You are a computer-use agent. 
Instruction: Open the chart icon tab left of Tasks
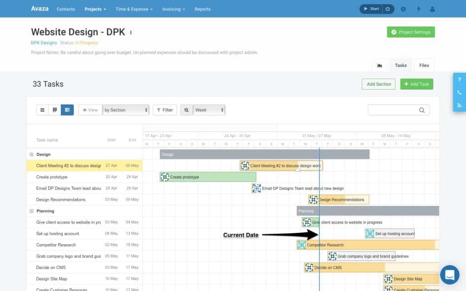pyautogui.click(x=380, y=65)
